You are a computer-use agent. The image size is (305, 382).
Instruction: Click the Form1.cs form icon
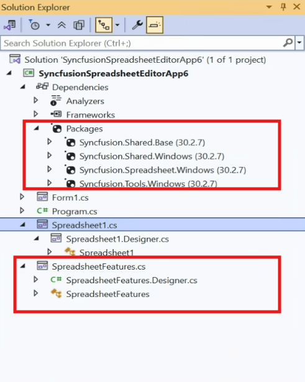click(42, 197)
